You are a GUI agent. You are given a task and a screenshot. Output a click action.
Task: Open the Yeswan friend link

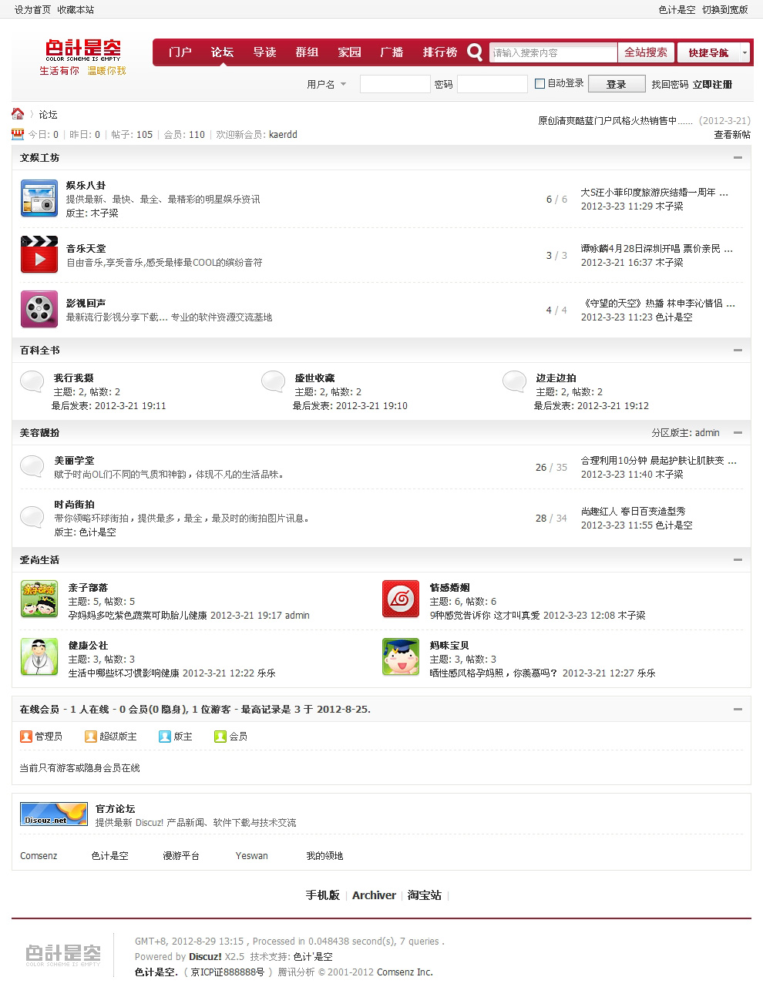252,856
